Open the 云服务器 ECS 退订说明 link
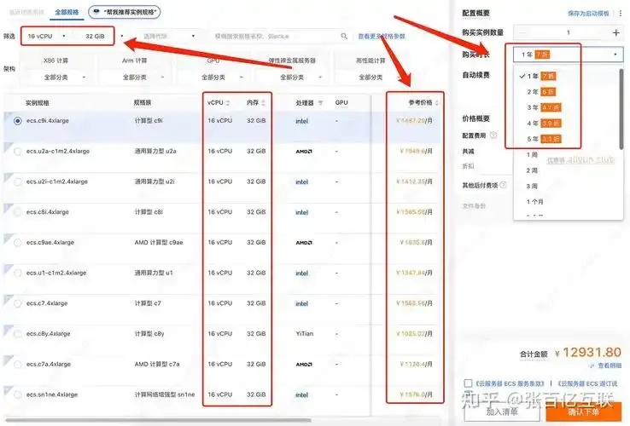Viewport: 630px width, 426px height. 587,383
